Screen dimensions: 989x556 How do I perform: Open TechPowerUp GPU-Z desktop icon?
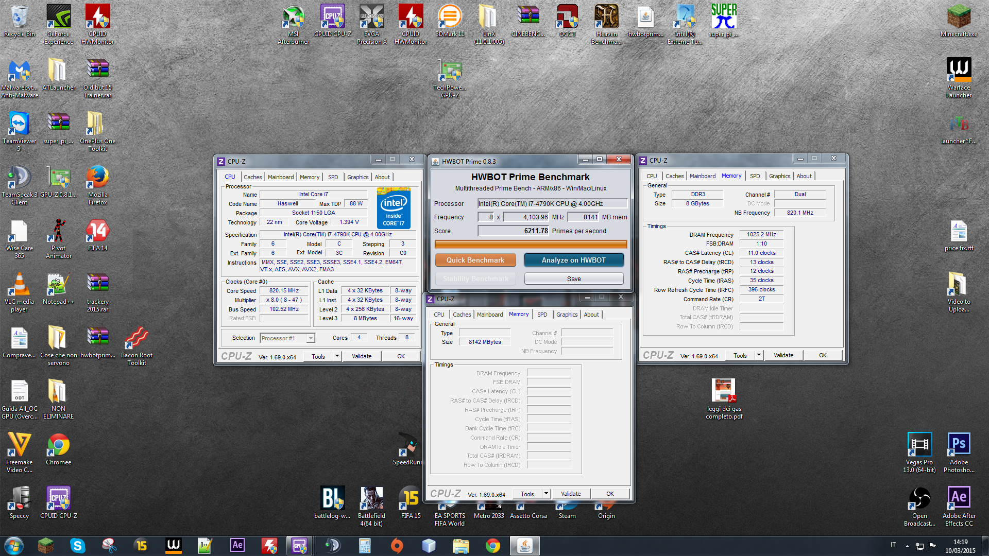450,78
